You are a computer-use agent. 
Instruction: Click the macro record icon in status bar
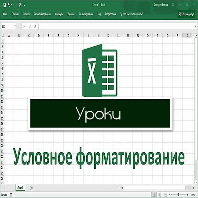[11, 194]
